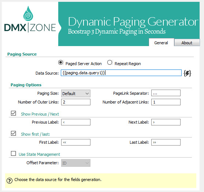Select the Repeat Region radio button
Viewport: 204px width, 192px height.
click(110, 63)
